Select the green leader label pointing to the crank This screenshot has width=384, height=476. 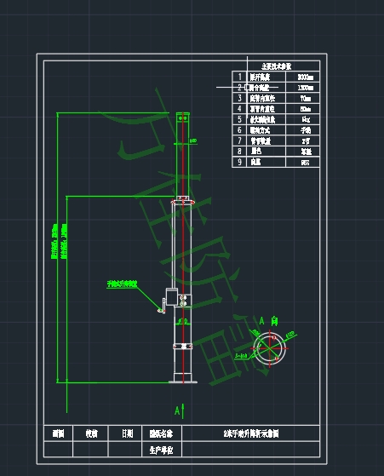[123, 284]
